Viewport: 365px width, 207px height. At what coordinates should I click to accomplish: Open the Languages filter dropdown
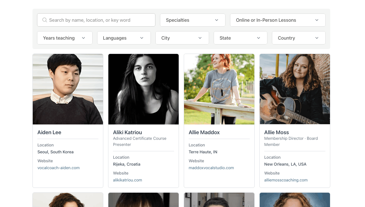[124, 38]
